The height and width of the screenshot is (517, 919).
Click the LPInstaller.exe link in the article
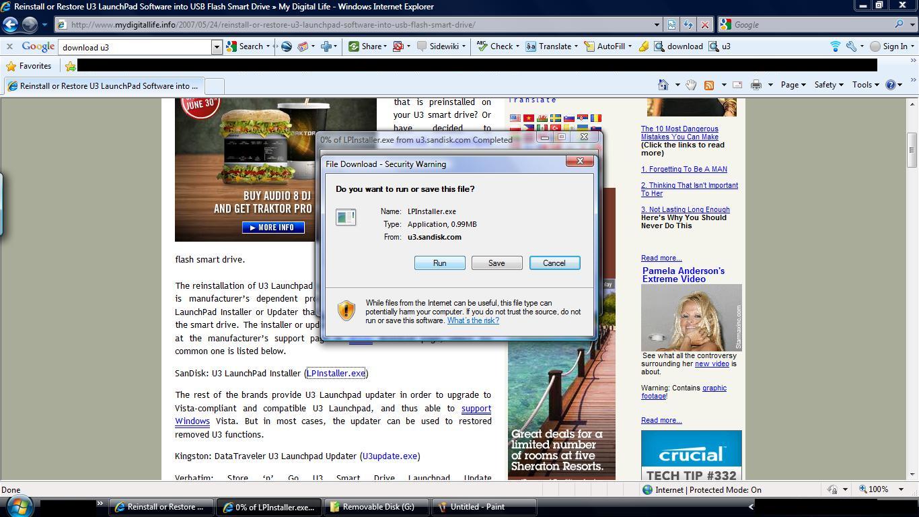tap(336, 373)
